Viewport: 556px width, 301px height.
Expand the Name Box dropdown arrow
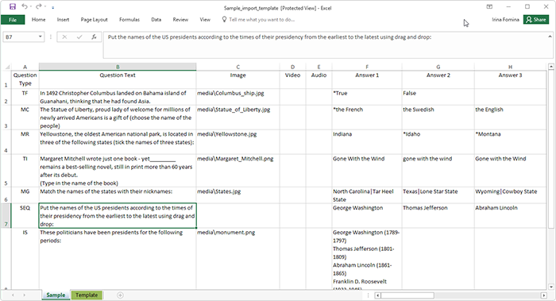(x=41, y=37)
